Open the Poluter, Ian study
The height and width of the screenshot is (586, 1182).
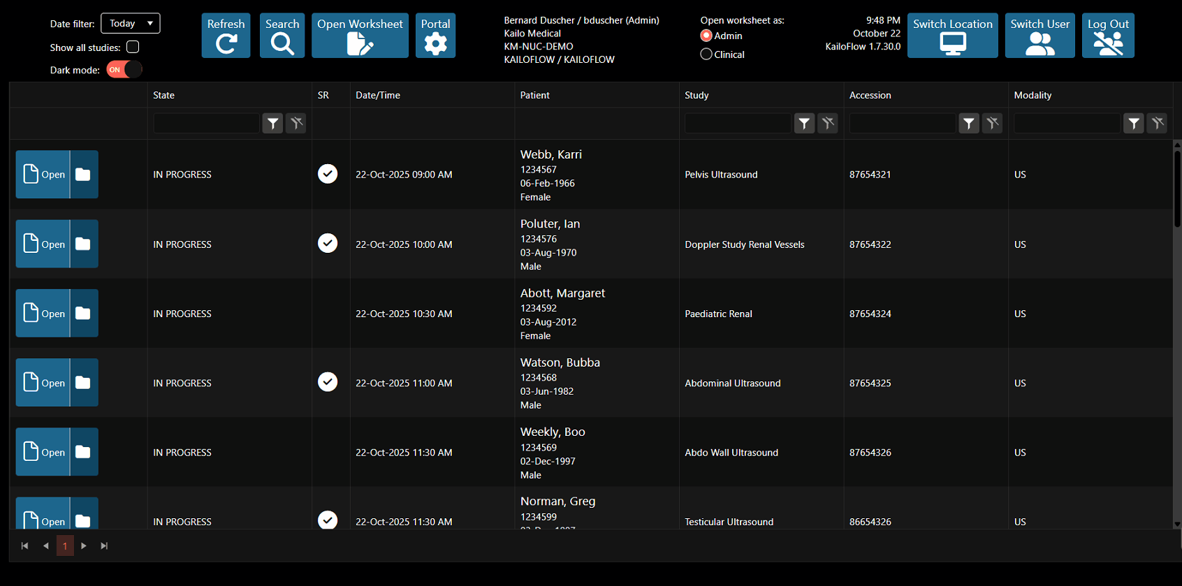(43, 244)
